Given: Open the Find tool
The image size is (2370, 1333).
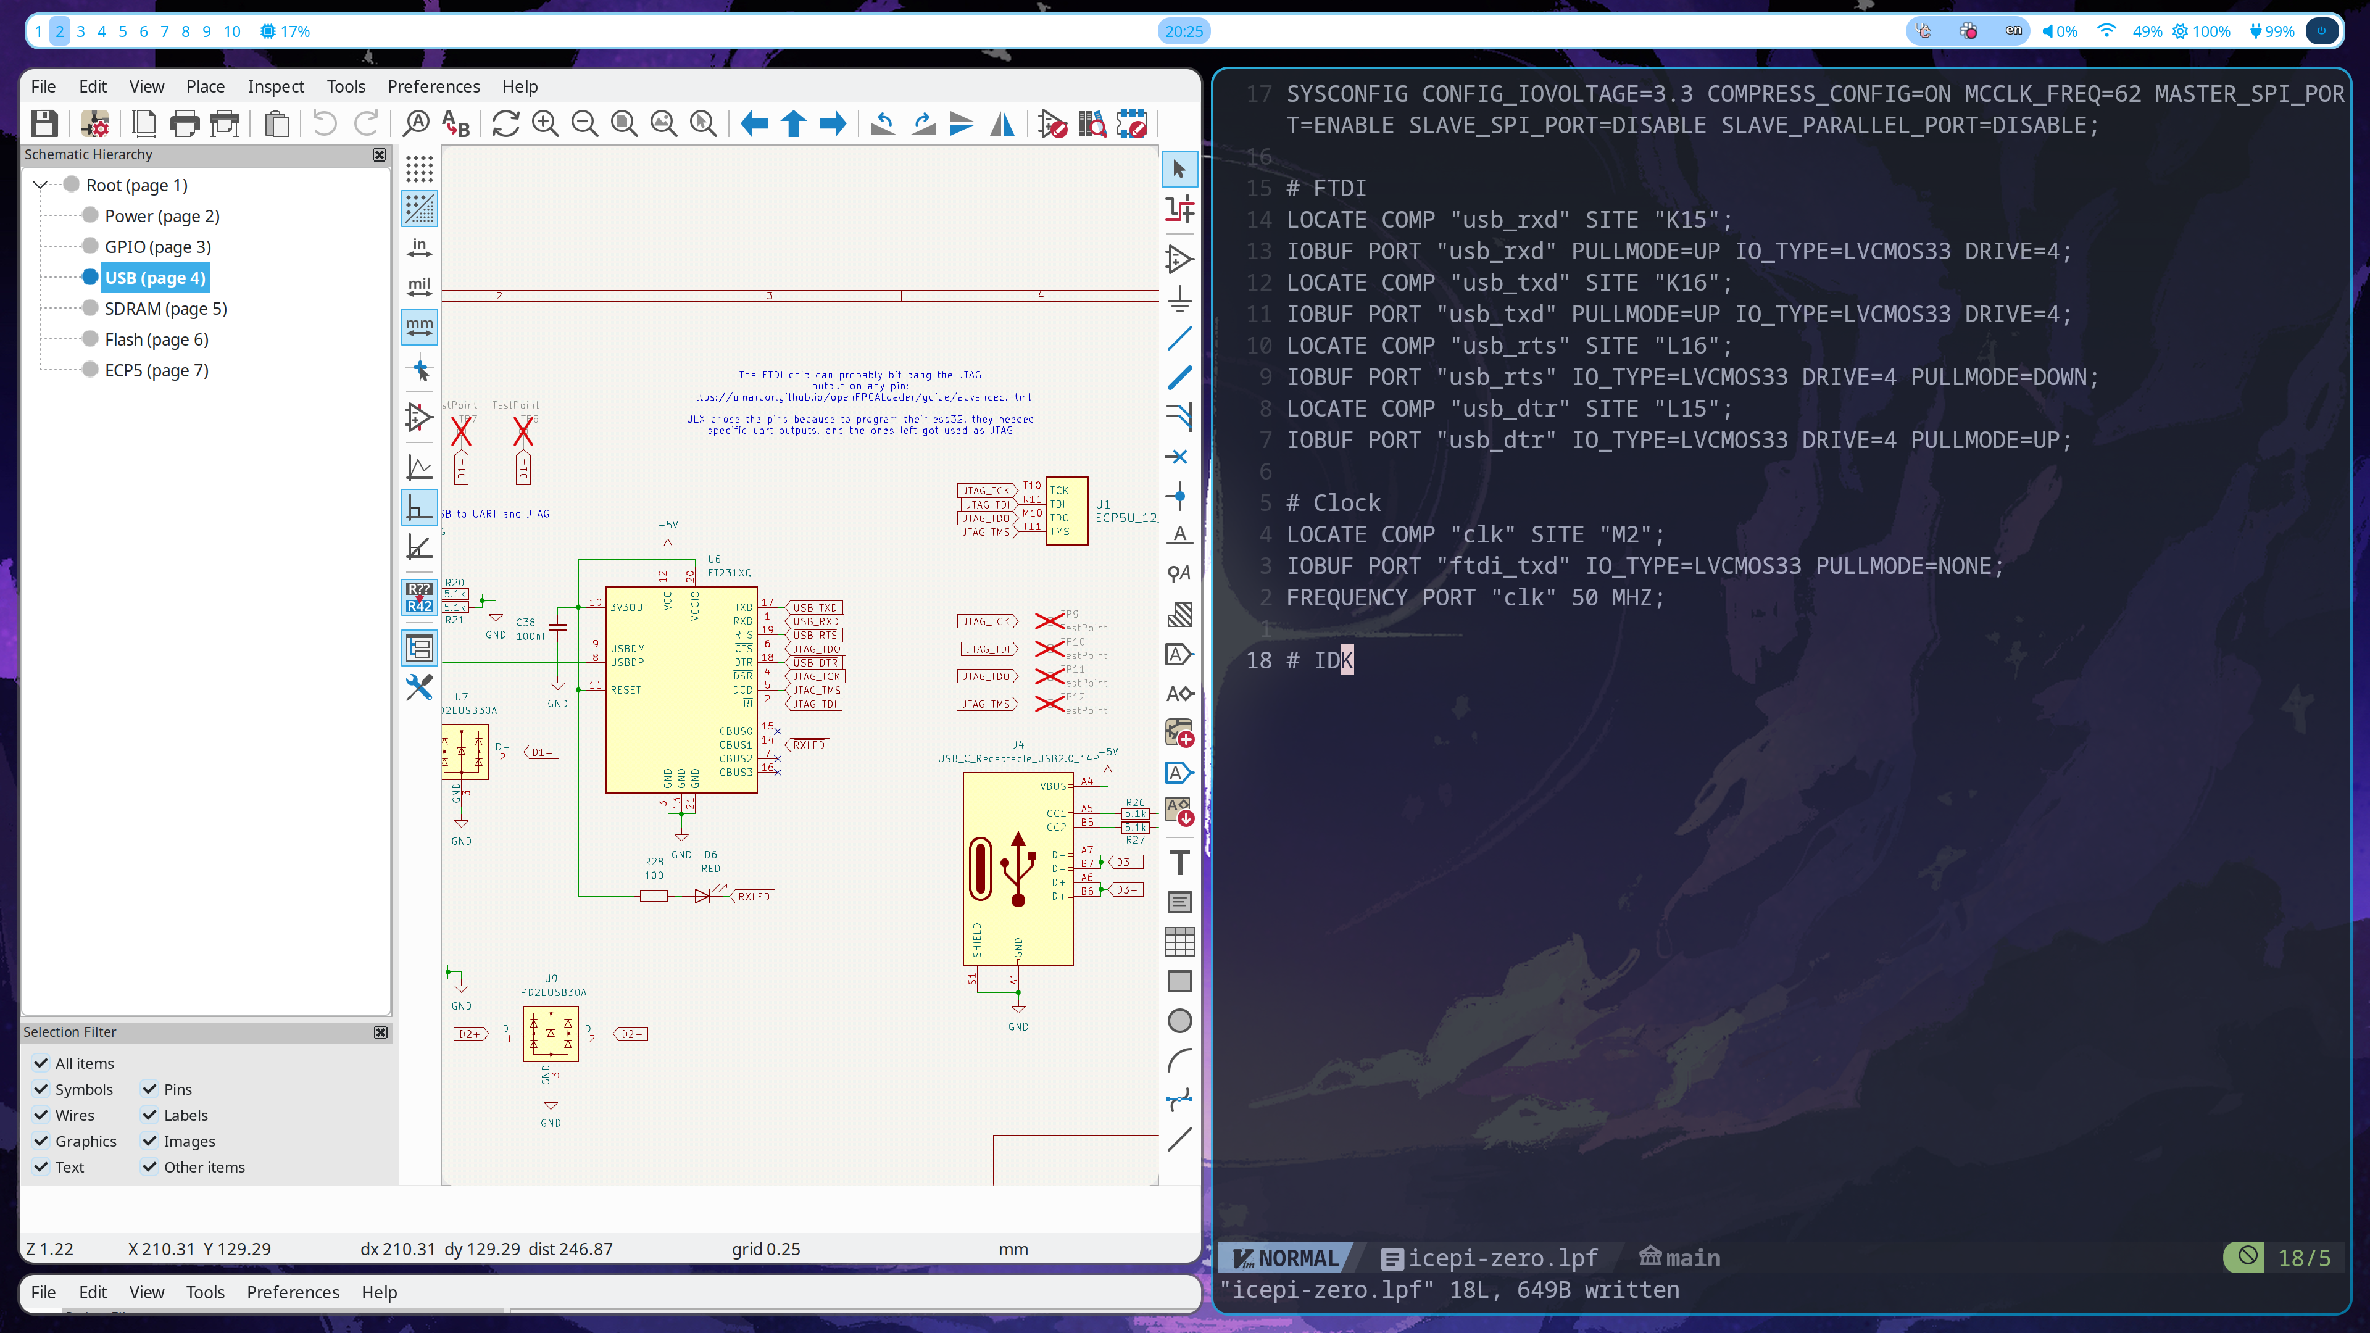Looking at the screenshot, I should click(416, 123).
